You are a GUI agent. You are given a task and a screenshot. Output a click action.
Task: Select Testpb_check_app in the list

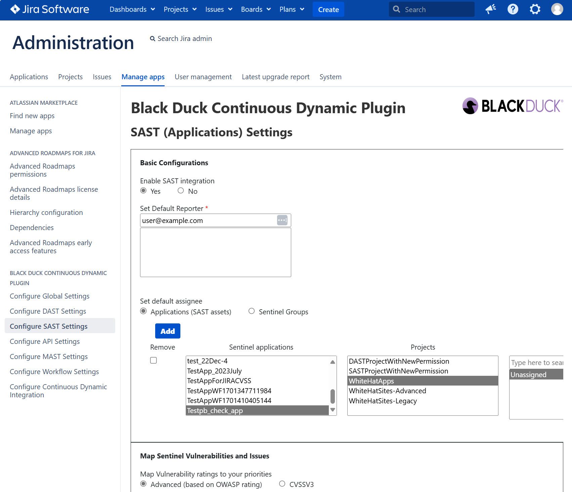tap(257, 410)
